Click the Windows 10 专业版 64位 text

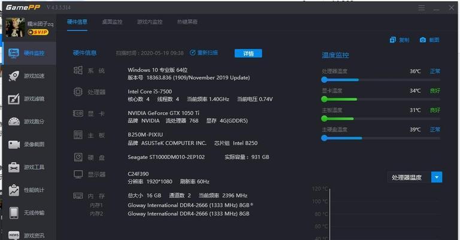158,70
